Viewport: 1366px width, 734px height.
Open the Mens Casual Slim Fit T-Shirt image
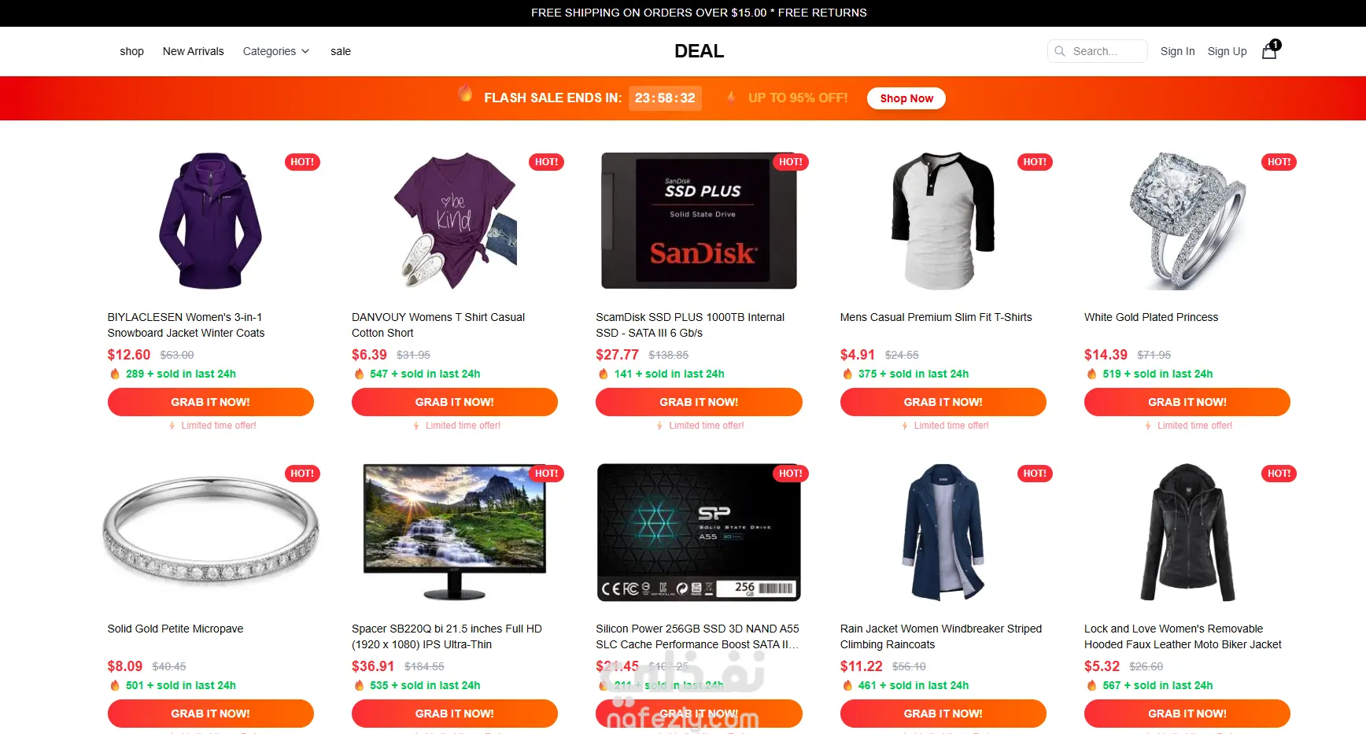point(943,221)
